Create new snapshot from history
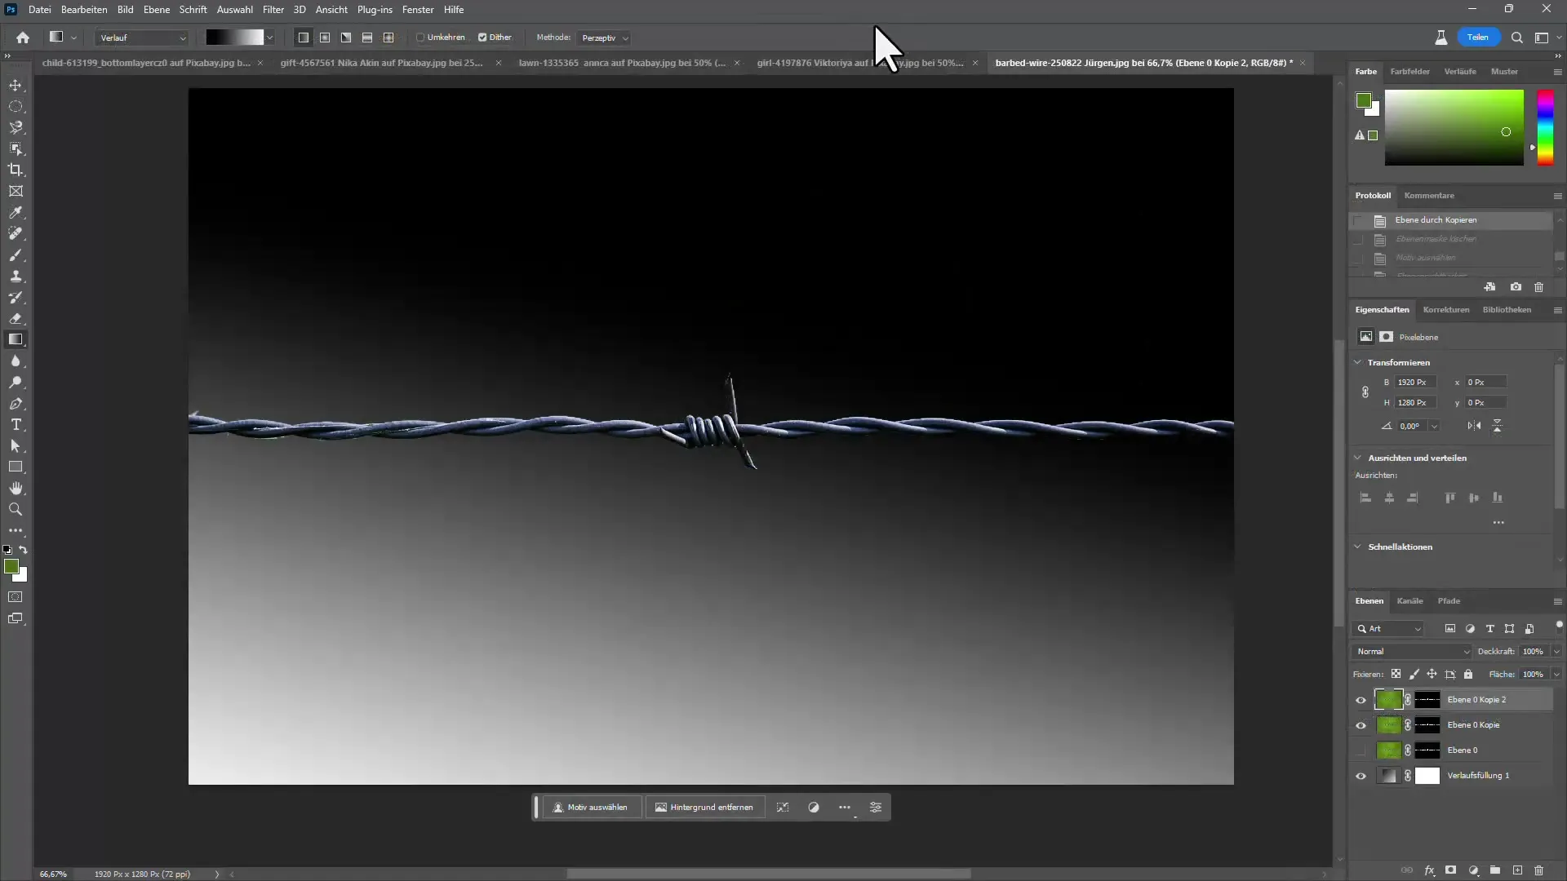The width and height of the screenshot is (1567, 881). tap(1516, 287)
